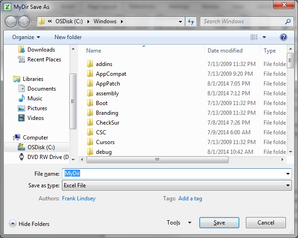The image size is (298, 238).
Task: Click the date 8/1/2014 7:05 PM
Action: coord(229,84)
